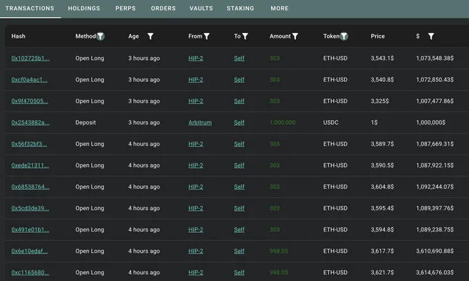Open transaction hash 0x6e10edaf...
The width and height of the screenshot is (469, 281).
click(29, 251)
